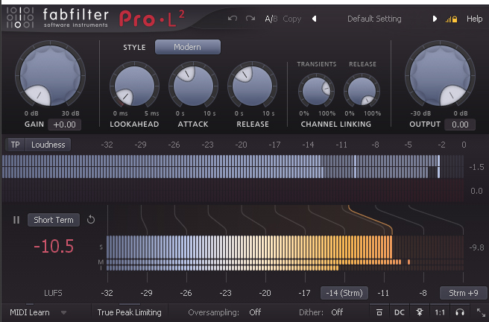This screenshot has height=322, width=489.
Task: Open the Modern style selector
Action: [x=187, y=47]
